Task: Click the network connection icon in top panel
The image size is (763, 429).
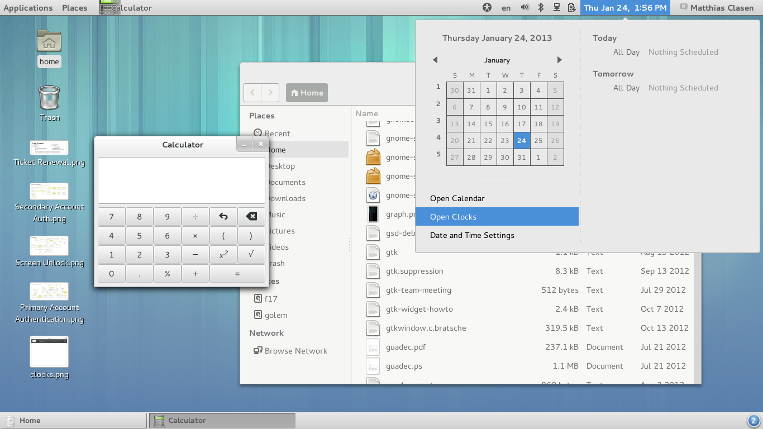Action: (556, 7)
